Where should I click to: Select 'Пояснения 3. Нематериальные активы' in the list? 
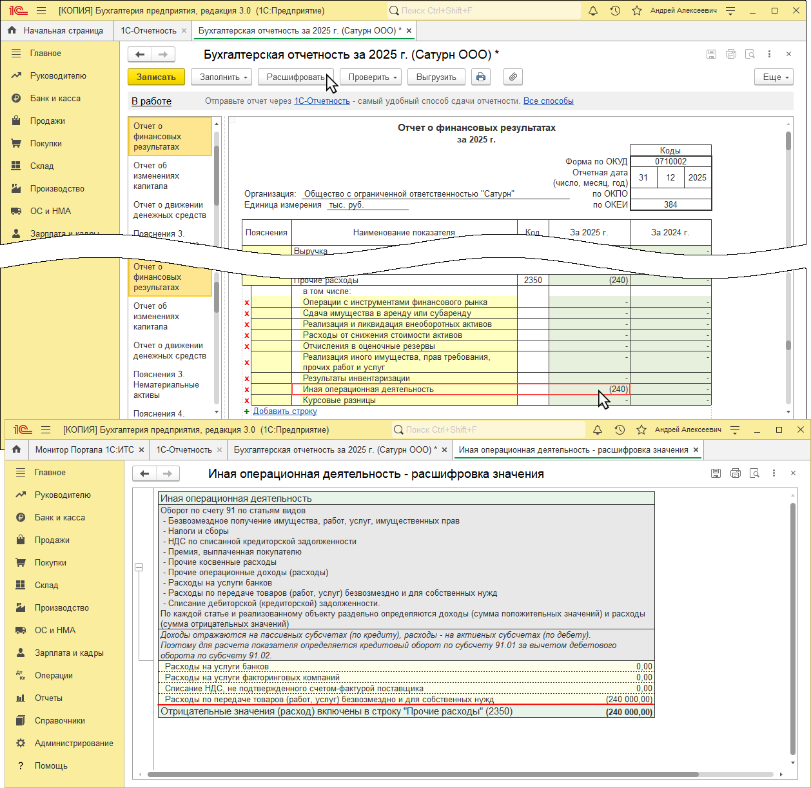(x=170, y=384)
